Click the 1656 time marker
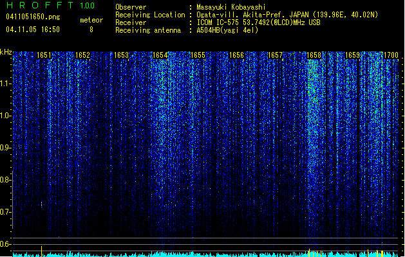Image resolution: width=405 pixels, height=257 pixels. 236,55
